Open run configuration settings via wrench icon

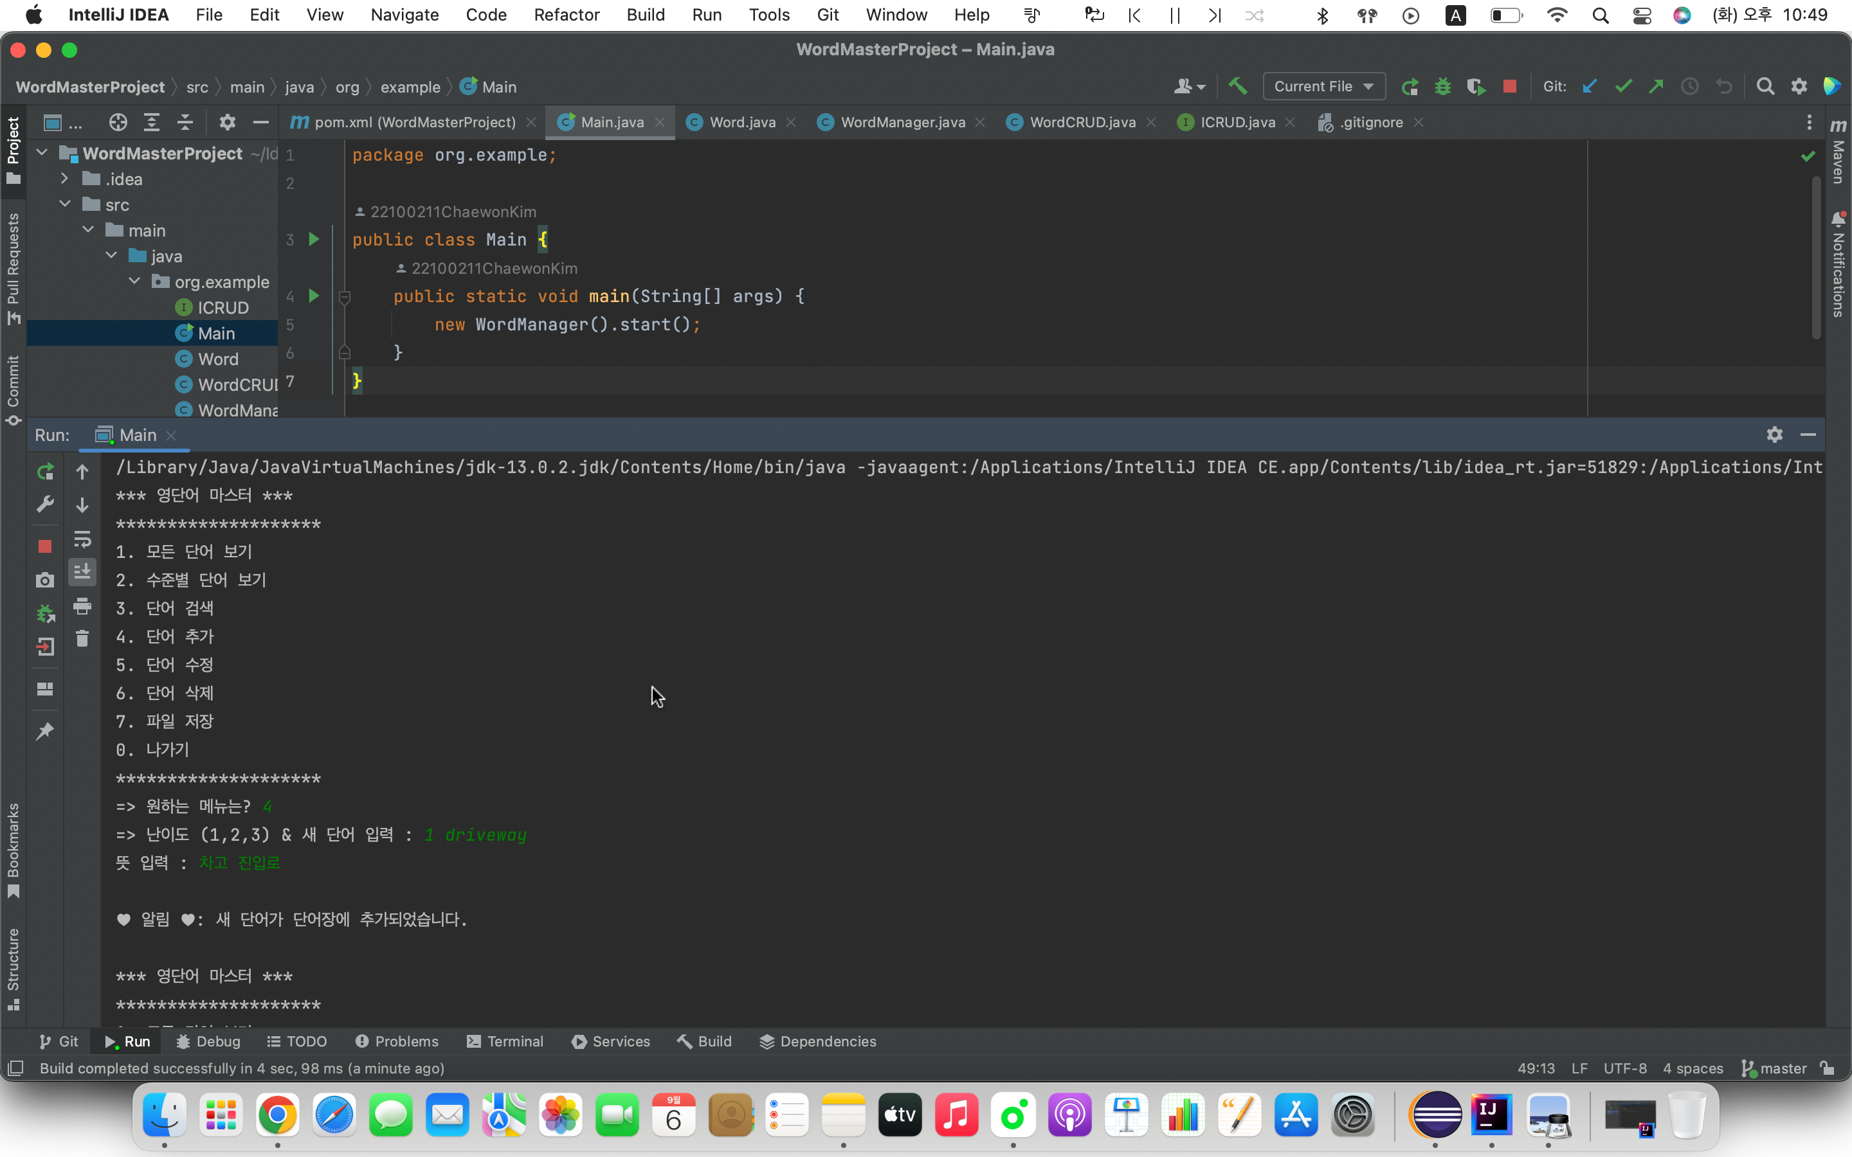click(45, 505)
